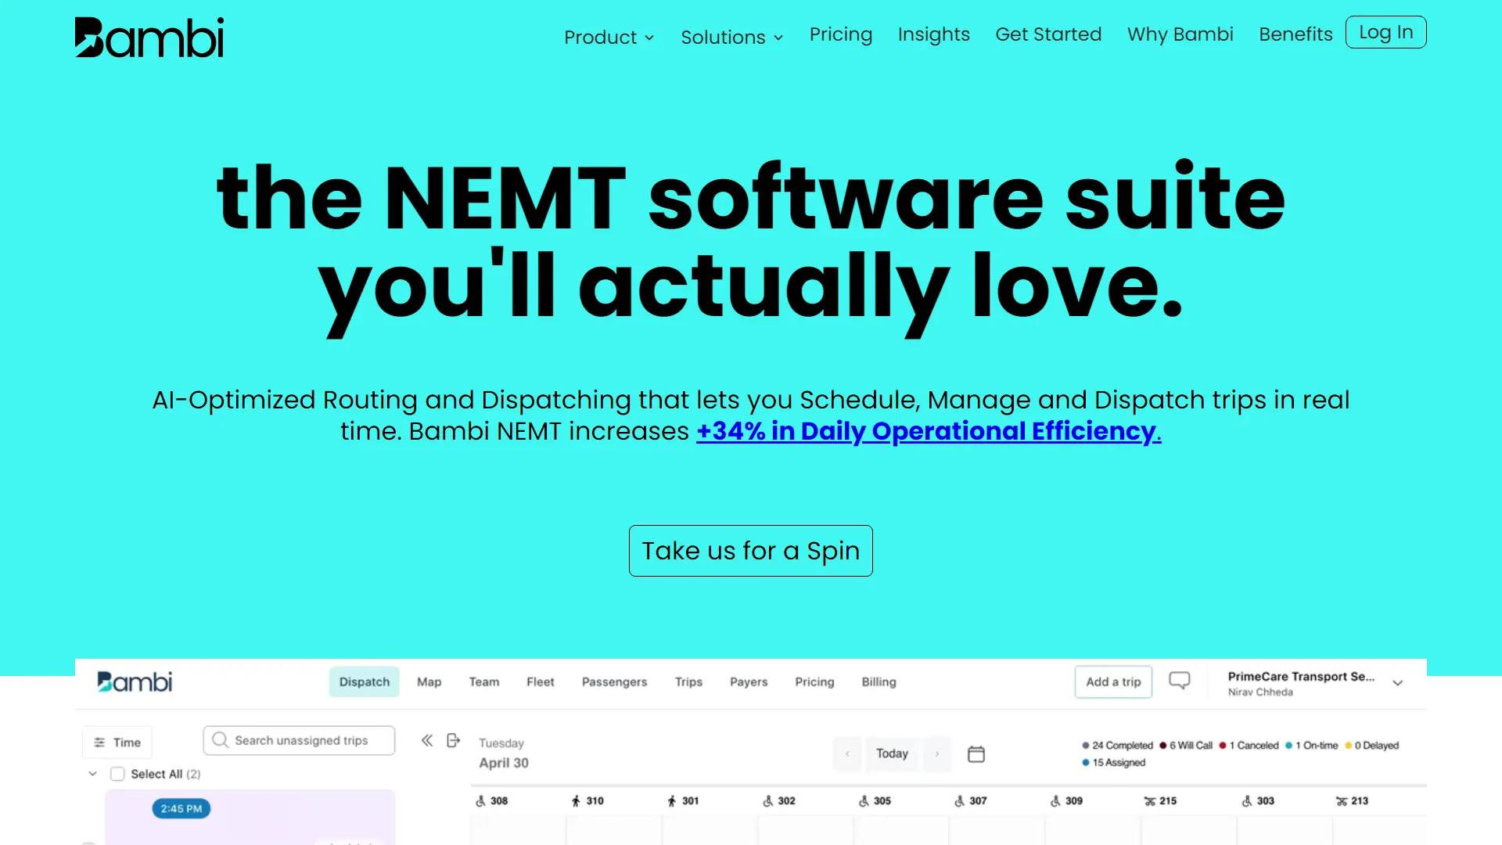Click the Today button
This screenshot has width=1502, height=845.
click(x=892, y=754)
